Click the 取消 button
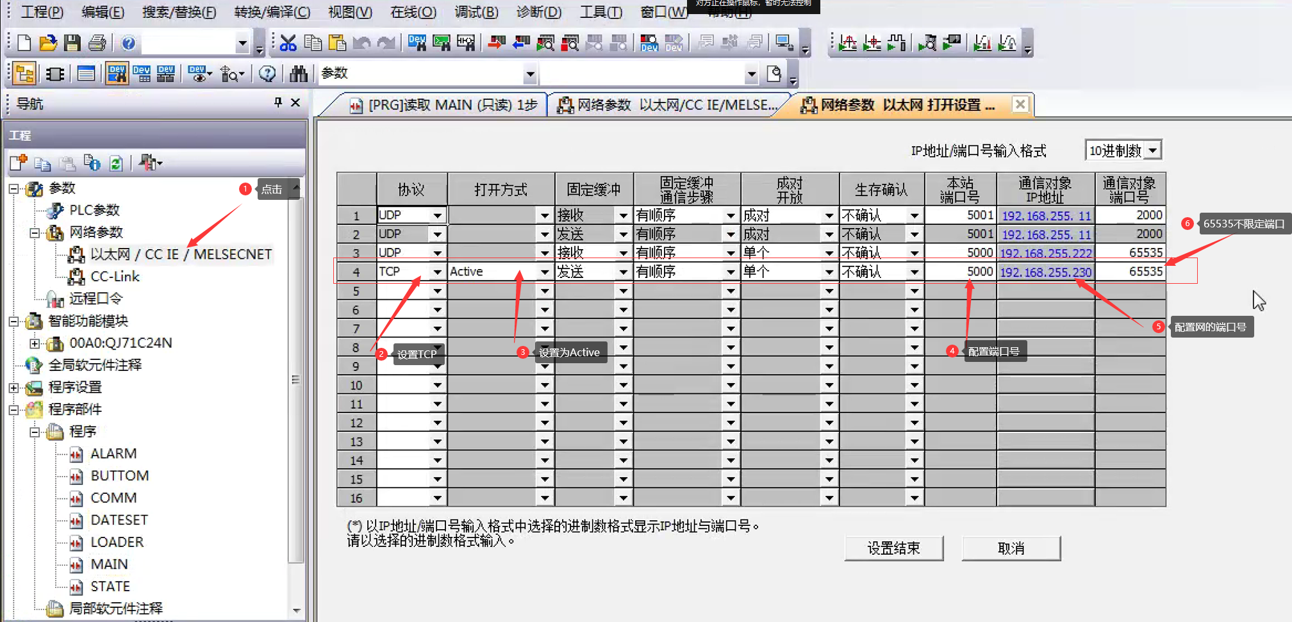Screen dimensions: 1292x622 coord(1011,548)
